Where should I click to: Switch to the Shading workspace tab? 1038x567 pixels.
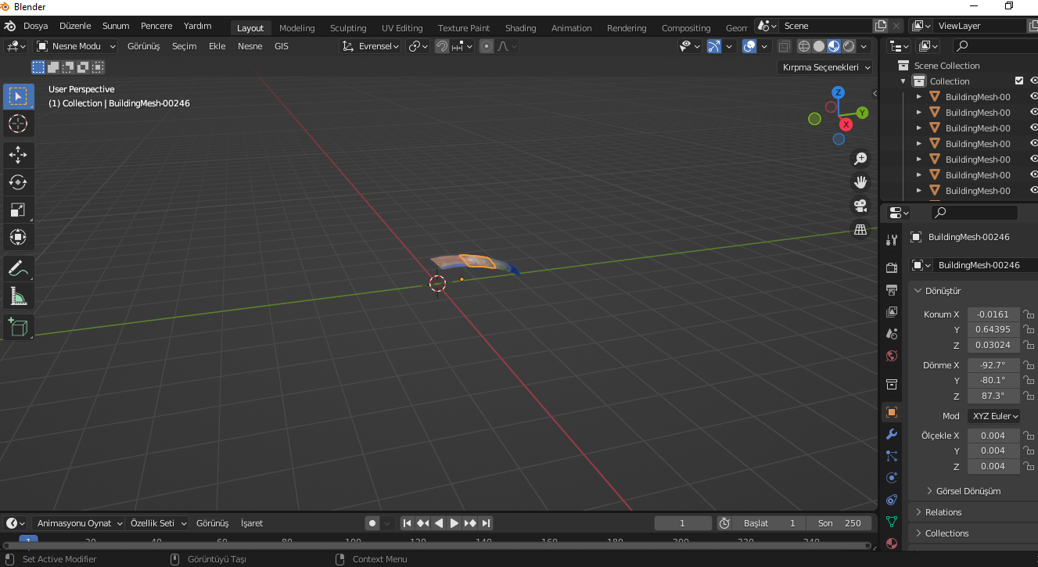point(520,27)
